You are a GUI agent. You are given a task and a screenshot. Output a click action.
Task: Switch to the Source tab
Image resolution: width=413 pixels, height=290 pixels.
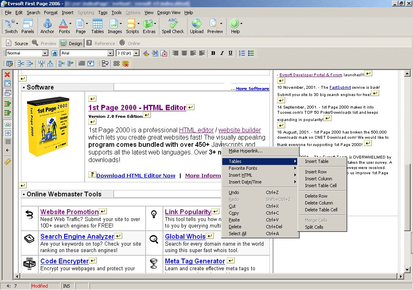click(17, 44)
